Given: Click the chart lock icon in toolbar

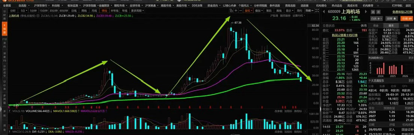Looking at the screenshot, I should pos(231,10).
